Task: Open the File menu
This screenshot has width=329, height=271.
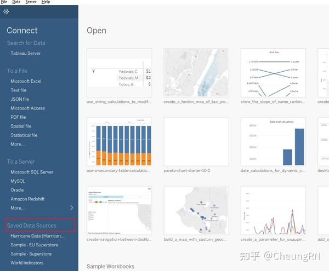Action: (4, 2)
